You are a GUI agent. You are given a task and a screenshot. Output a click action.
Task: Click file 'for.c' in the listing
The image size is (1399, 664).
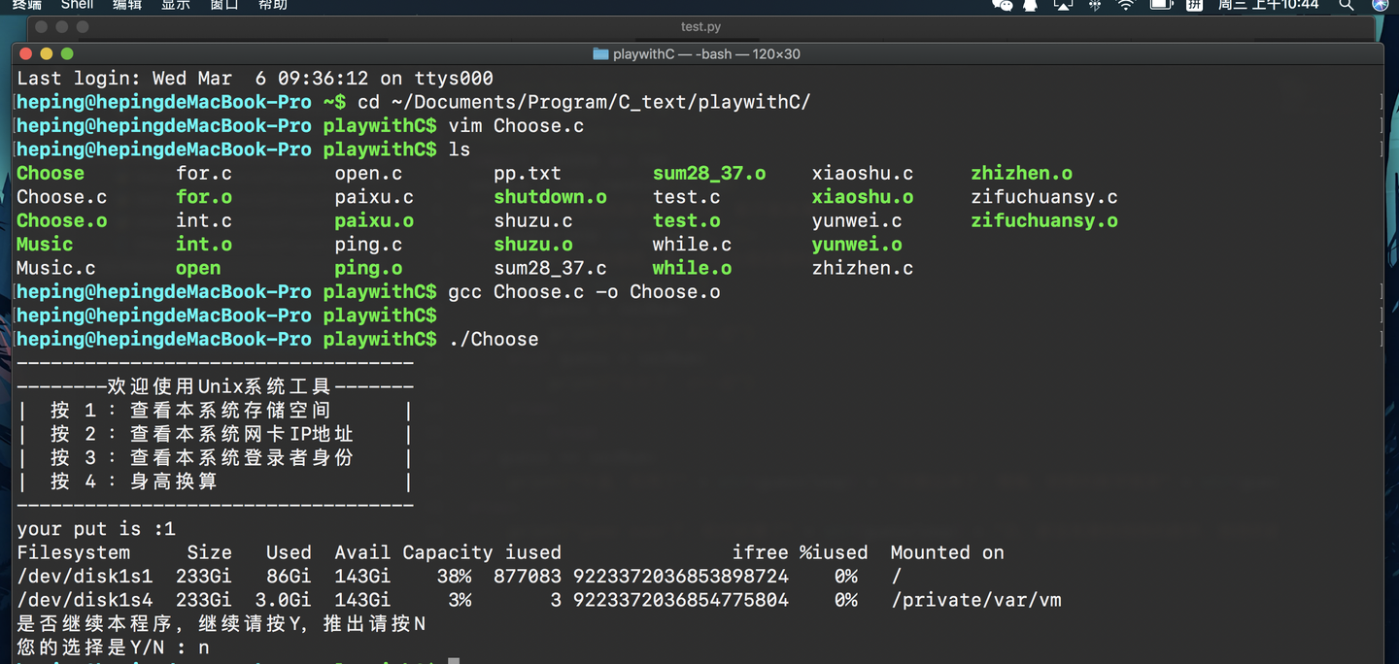click(x=204, y=174)
